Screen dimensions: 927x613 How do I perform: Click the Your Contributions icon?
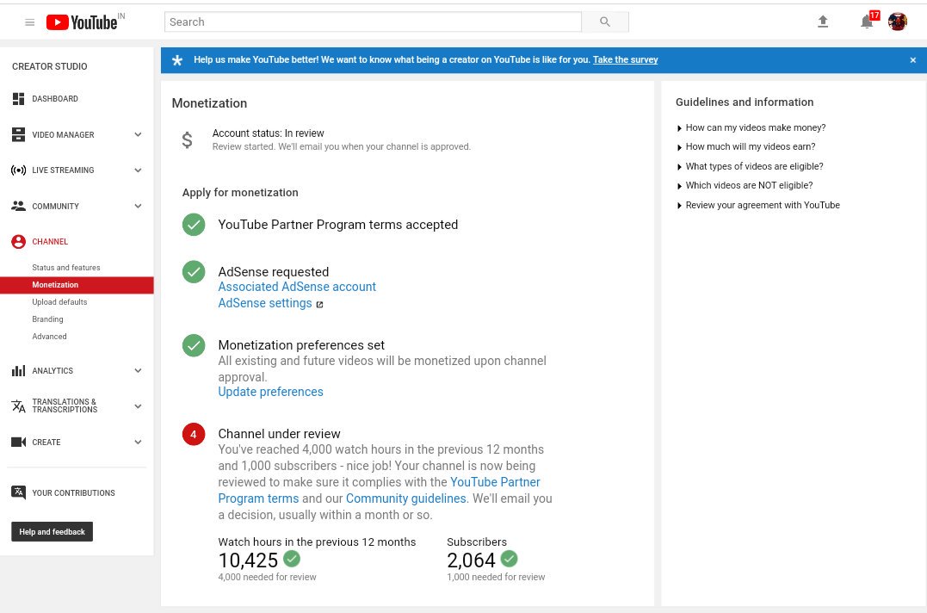pos(18,492)
